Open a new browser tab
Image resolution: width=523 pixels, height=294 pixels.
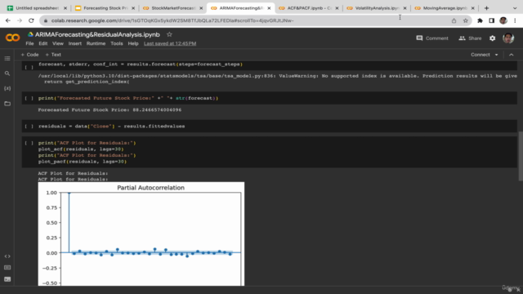point(486,8)
